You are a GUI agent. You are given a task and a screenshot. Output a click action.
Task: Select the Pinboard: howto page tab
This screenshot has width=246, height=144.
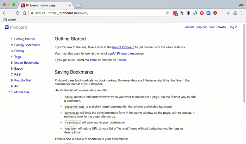point(46,5)
